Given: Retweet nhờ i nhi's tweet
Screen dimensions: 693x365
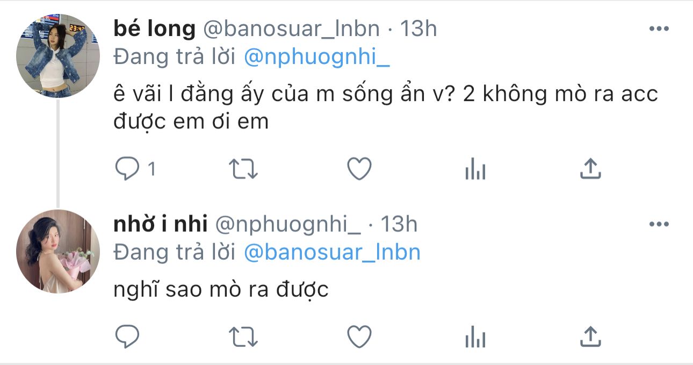Looking at the screenshot, I should pos(243,337).
